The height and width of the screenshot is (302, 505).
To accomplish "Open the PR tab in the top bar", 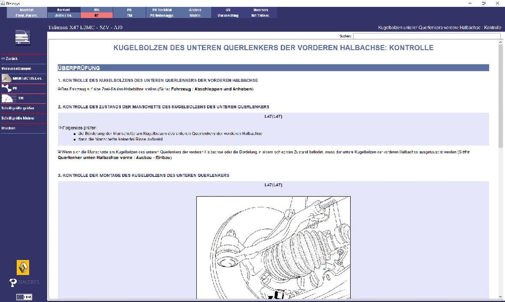I will (x=130, y=10).
